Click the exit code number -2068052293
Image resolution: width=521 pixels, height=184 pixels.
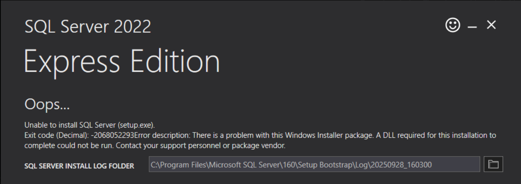click(x=111, y=136)
